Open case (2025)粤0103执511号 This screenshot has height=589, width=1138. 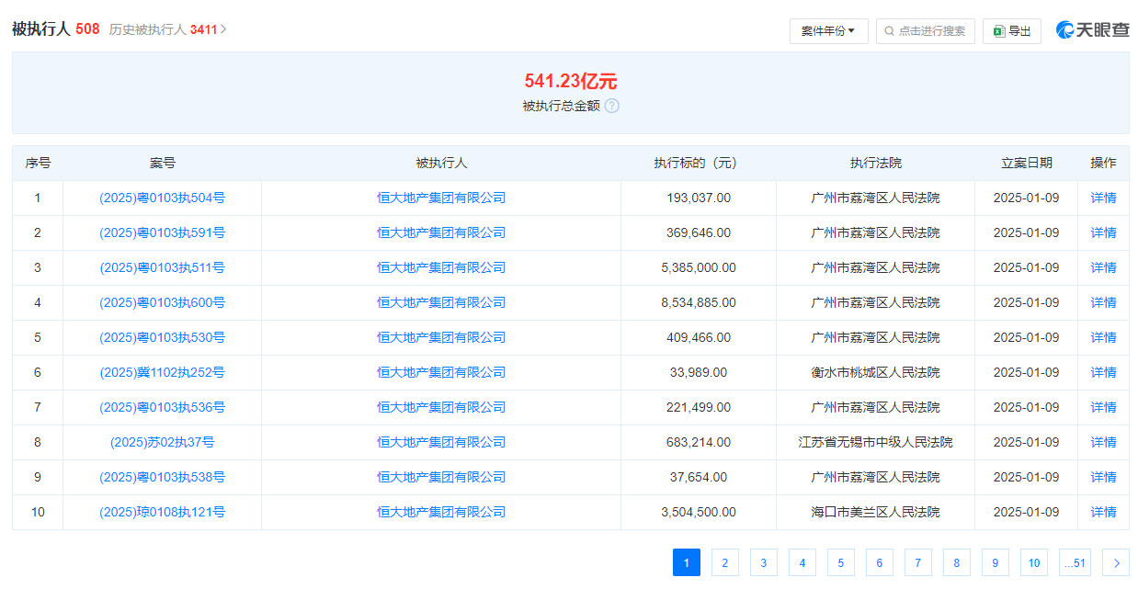pyautogui.click(x=163, y=267)
